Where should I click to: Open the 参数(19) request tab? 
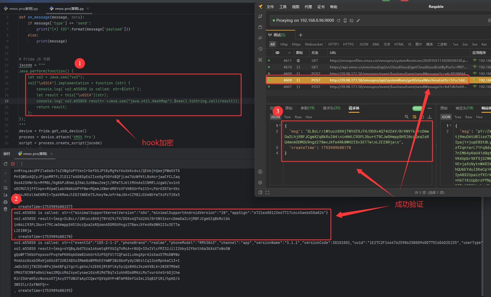[307, 108]
